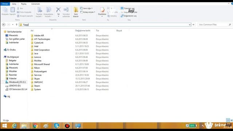Viewport: 233px width, 131px height.
Task: Click the Geçmiş history button
Action: [112, 16]
